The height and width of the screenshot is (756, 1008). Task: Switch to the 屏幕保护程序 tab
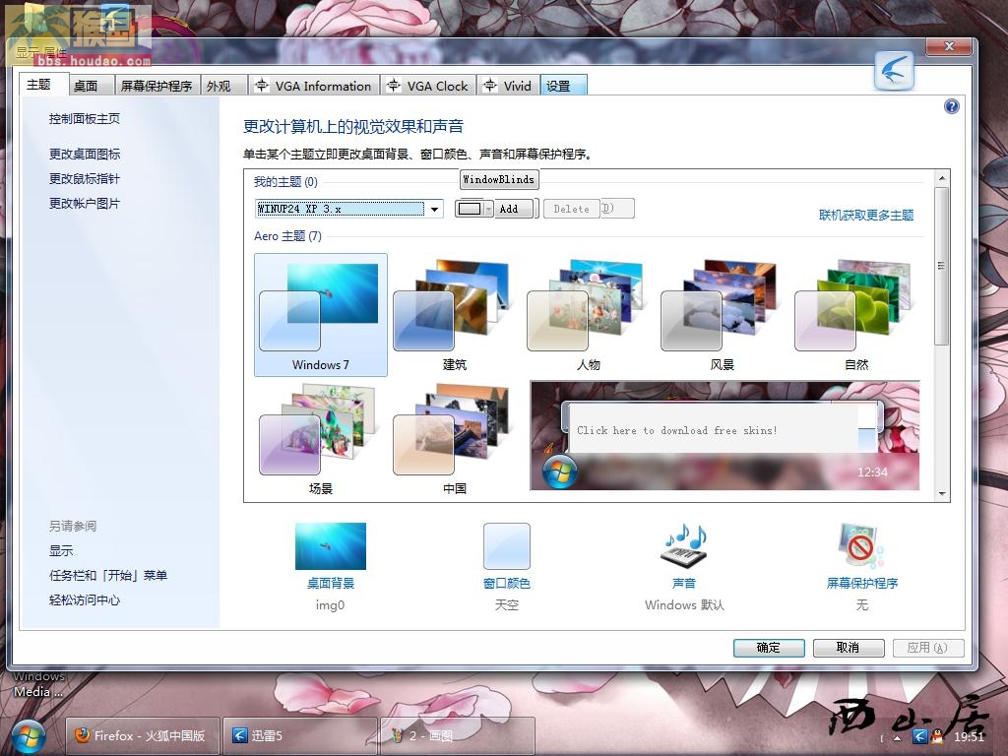[x=157, y=87]
